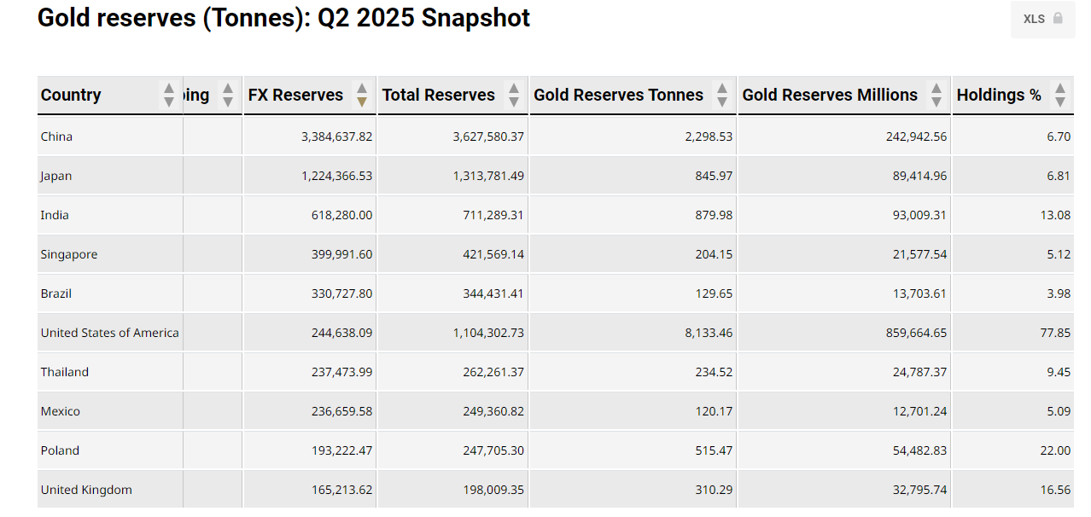1091x517 pixels.
Task: Sort table by Country column sort arrows
Action: (x=169, y=95)
